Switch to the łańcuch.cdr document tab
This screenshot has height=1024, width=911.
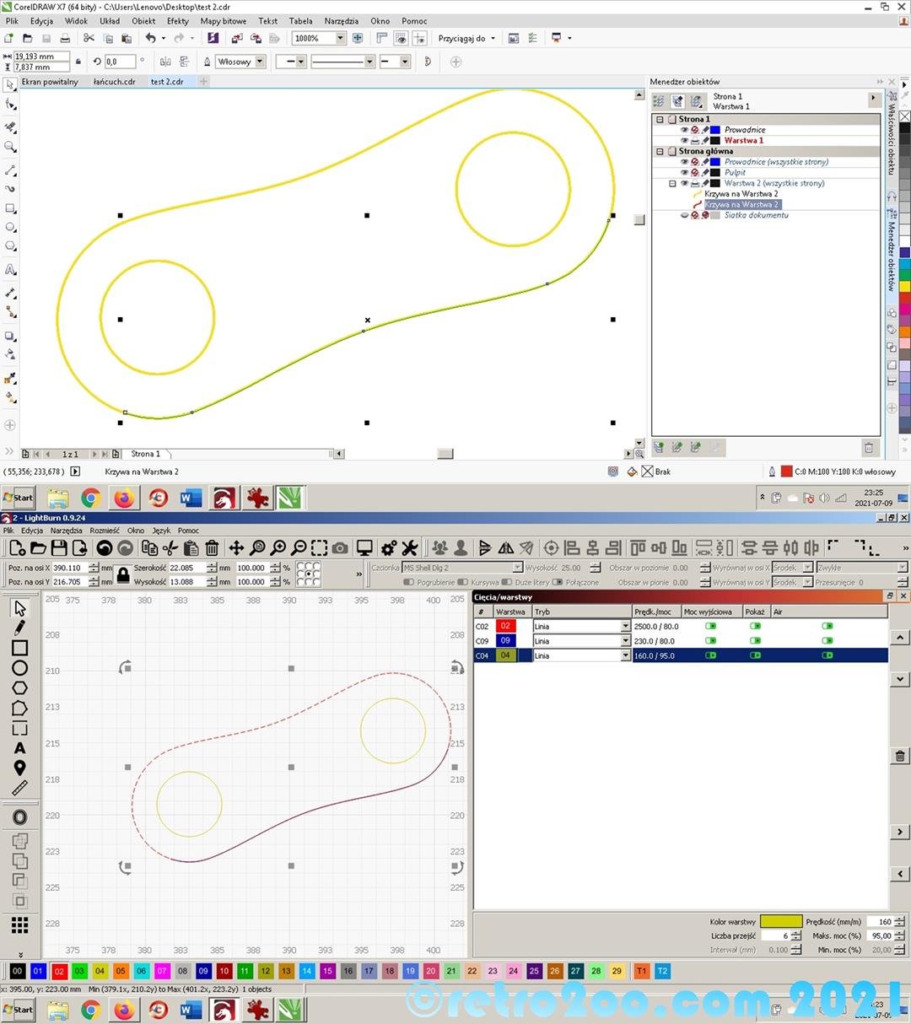114,82
